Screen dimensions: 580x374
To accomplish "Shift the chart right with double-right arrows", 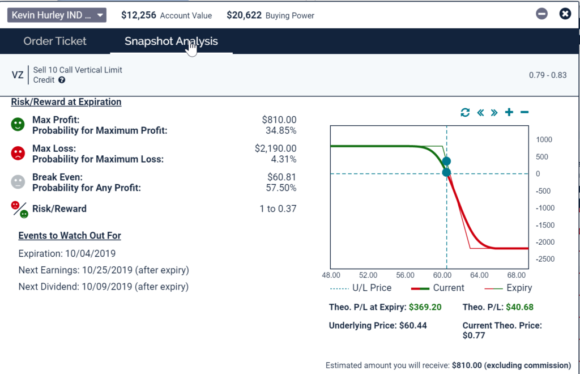I will coord(494,112).
